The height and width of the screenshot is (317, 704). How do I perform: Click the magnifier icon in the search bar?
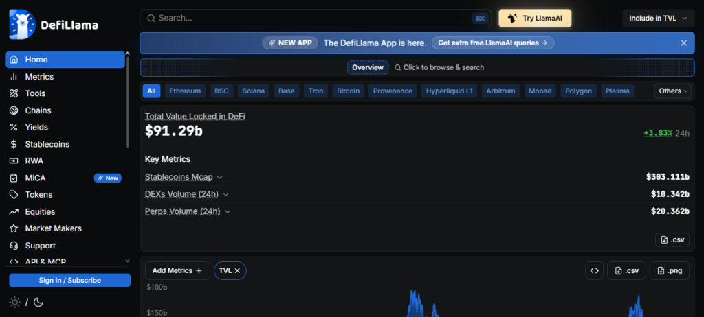151,19
